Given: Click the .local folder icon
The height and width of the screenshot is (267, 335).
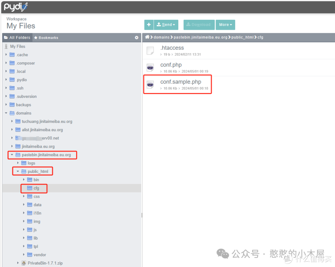Looking at the screenshot, I should [x=12, y=71].
